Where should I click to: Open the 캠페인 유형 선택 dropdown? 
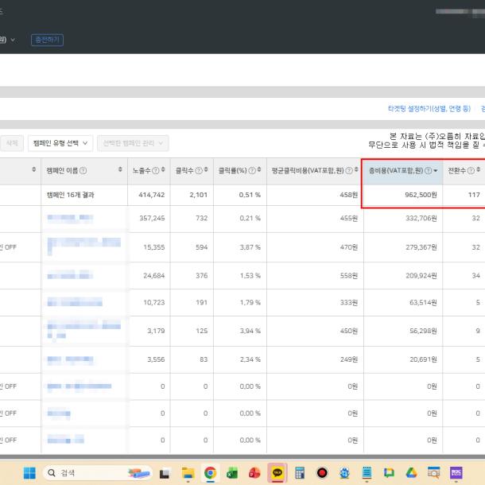[60, 143]
